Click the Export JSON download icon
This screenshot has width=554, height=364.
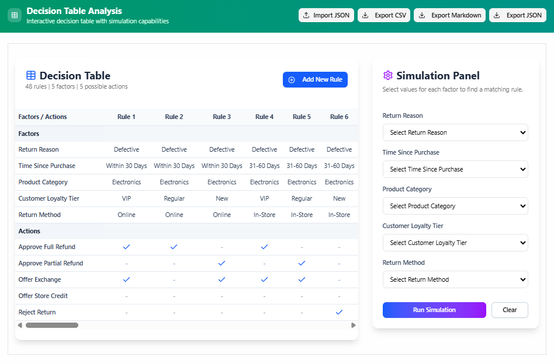(497, 16)
